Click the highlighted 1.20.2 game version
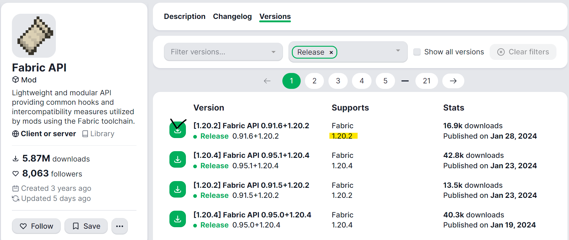This screenshot has width=569, height=240. pos(342,136)
